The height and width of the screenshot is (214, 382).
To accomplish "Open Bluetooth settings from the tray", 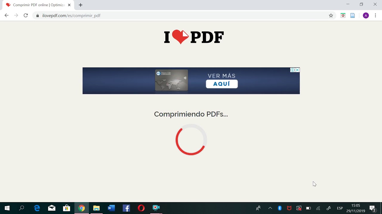I will point(280,208).
